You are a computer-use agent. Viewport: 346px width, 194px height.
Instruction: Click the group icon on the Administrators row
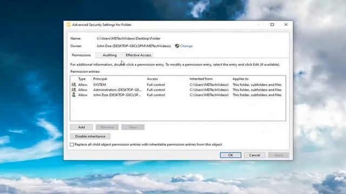coord(74,90)
